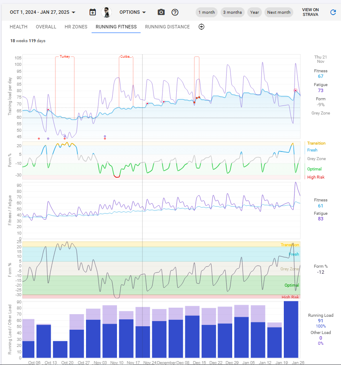Viewport: 341px width, 365px height.
Task: Take a screenshot with the camera icon
Action: click(x=161, y=12)
